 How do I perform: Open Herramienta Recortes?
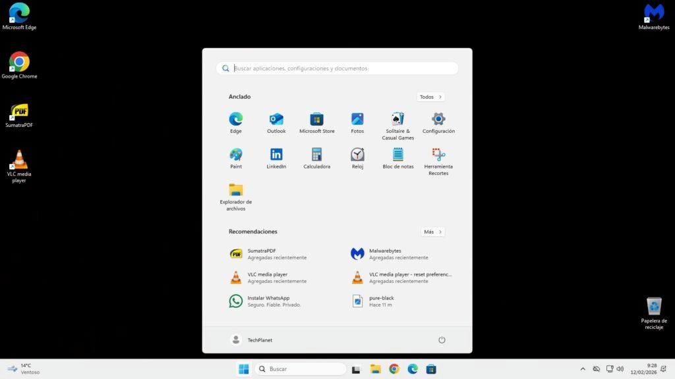438,156
